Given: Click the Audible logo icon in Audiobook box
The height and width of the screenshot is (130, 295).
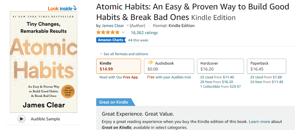Looking at the screenshot, I should (150, 63).
